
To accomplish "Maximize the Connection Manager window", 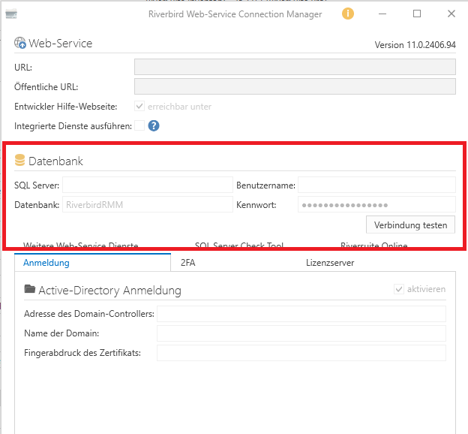I will click(417, 14).
